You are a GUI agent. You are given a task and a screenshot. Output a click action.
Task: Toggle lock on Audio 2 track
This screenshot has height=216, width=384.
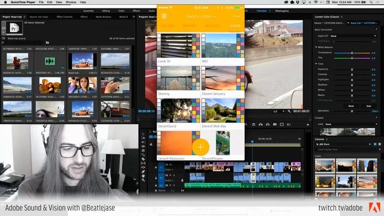pyautogui.click(x=156, y=185)
